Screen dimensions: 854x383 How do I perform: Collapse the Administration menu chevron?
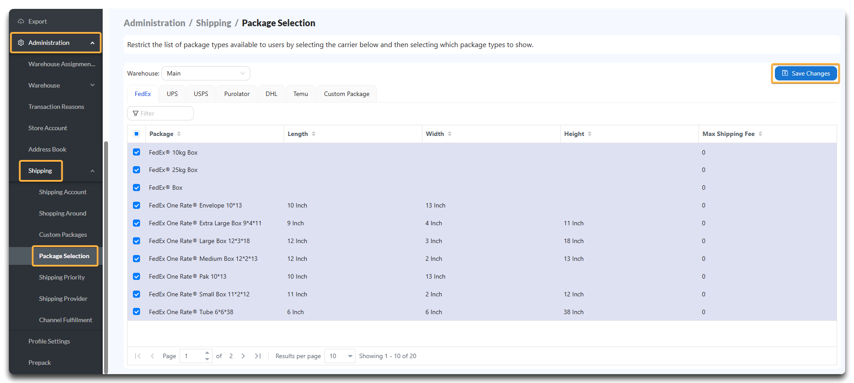tap(92, 43)
